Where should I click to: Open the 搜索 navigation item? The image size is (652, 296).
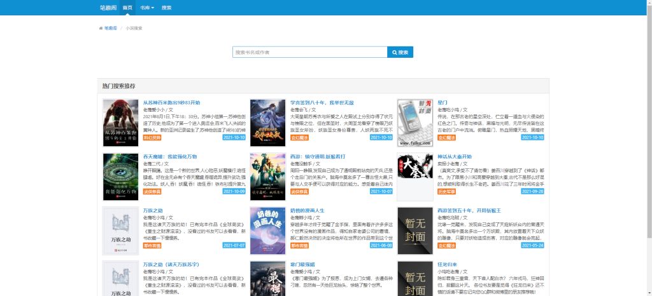tap(166, 8)
